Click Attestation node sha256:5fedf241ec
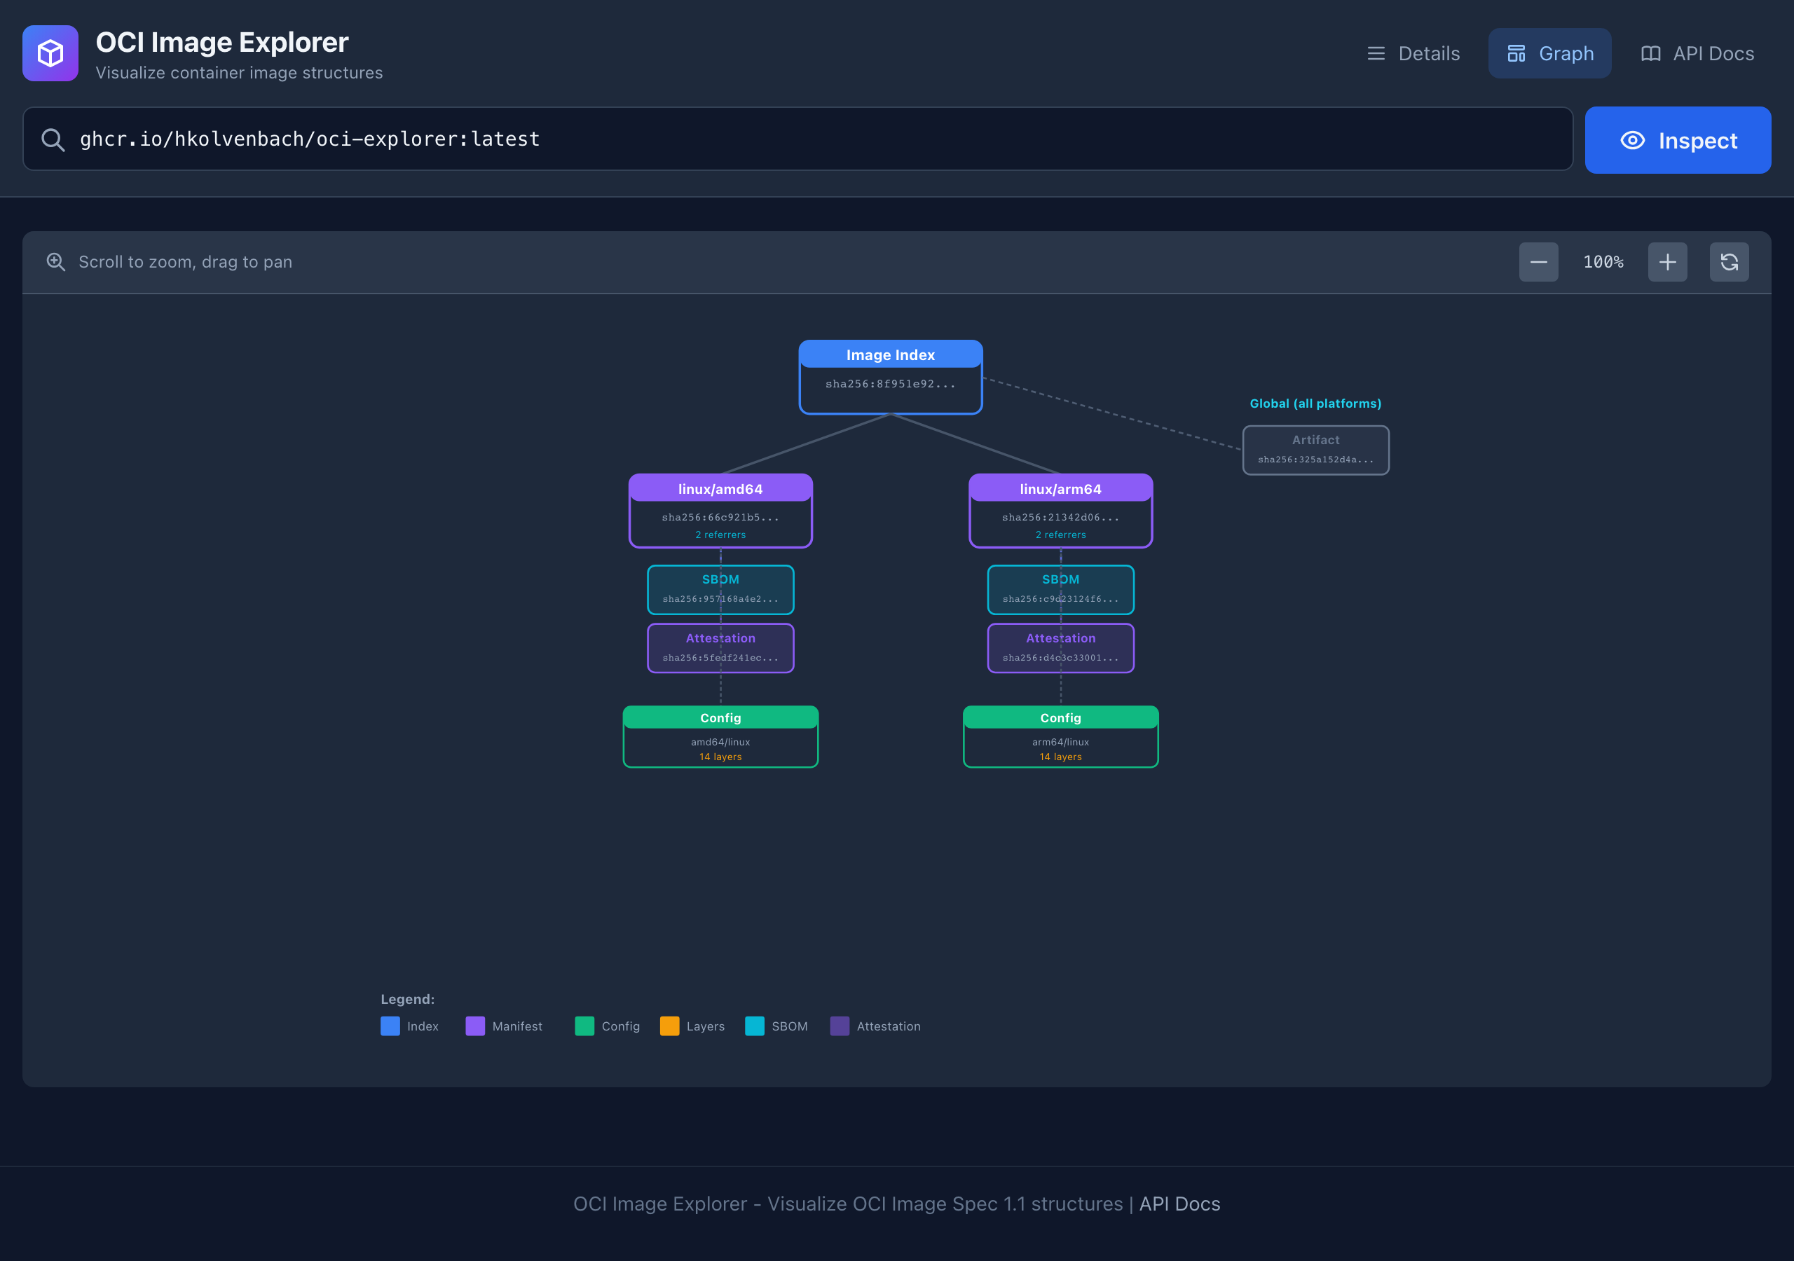 tap(720, 648)
